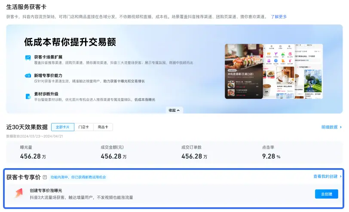The height and width of the screenshot is (212, 349).
Task: Click the 成交订单数 metric label
Action: 191,147
